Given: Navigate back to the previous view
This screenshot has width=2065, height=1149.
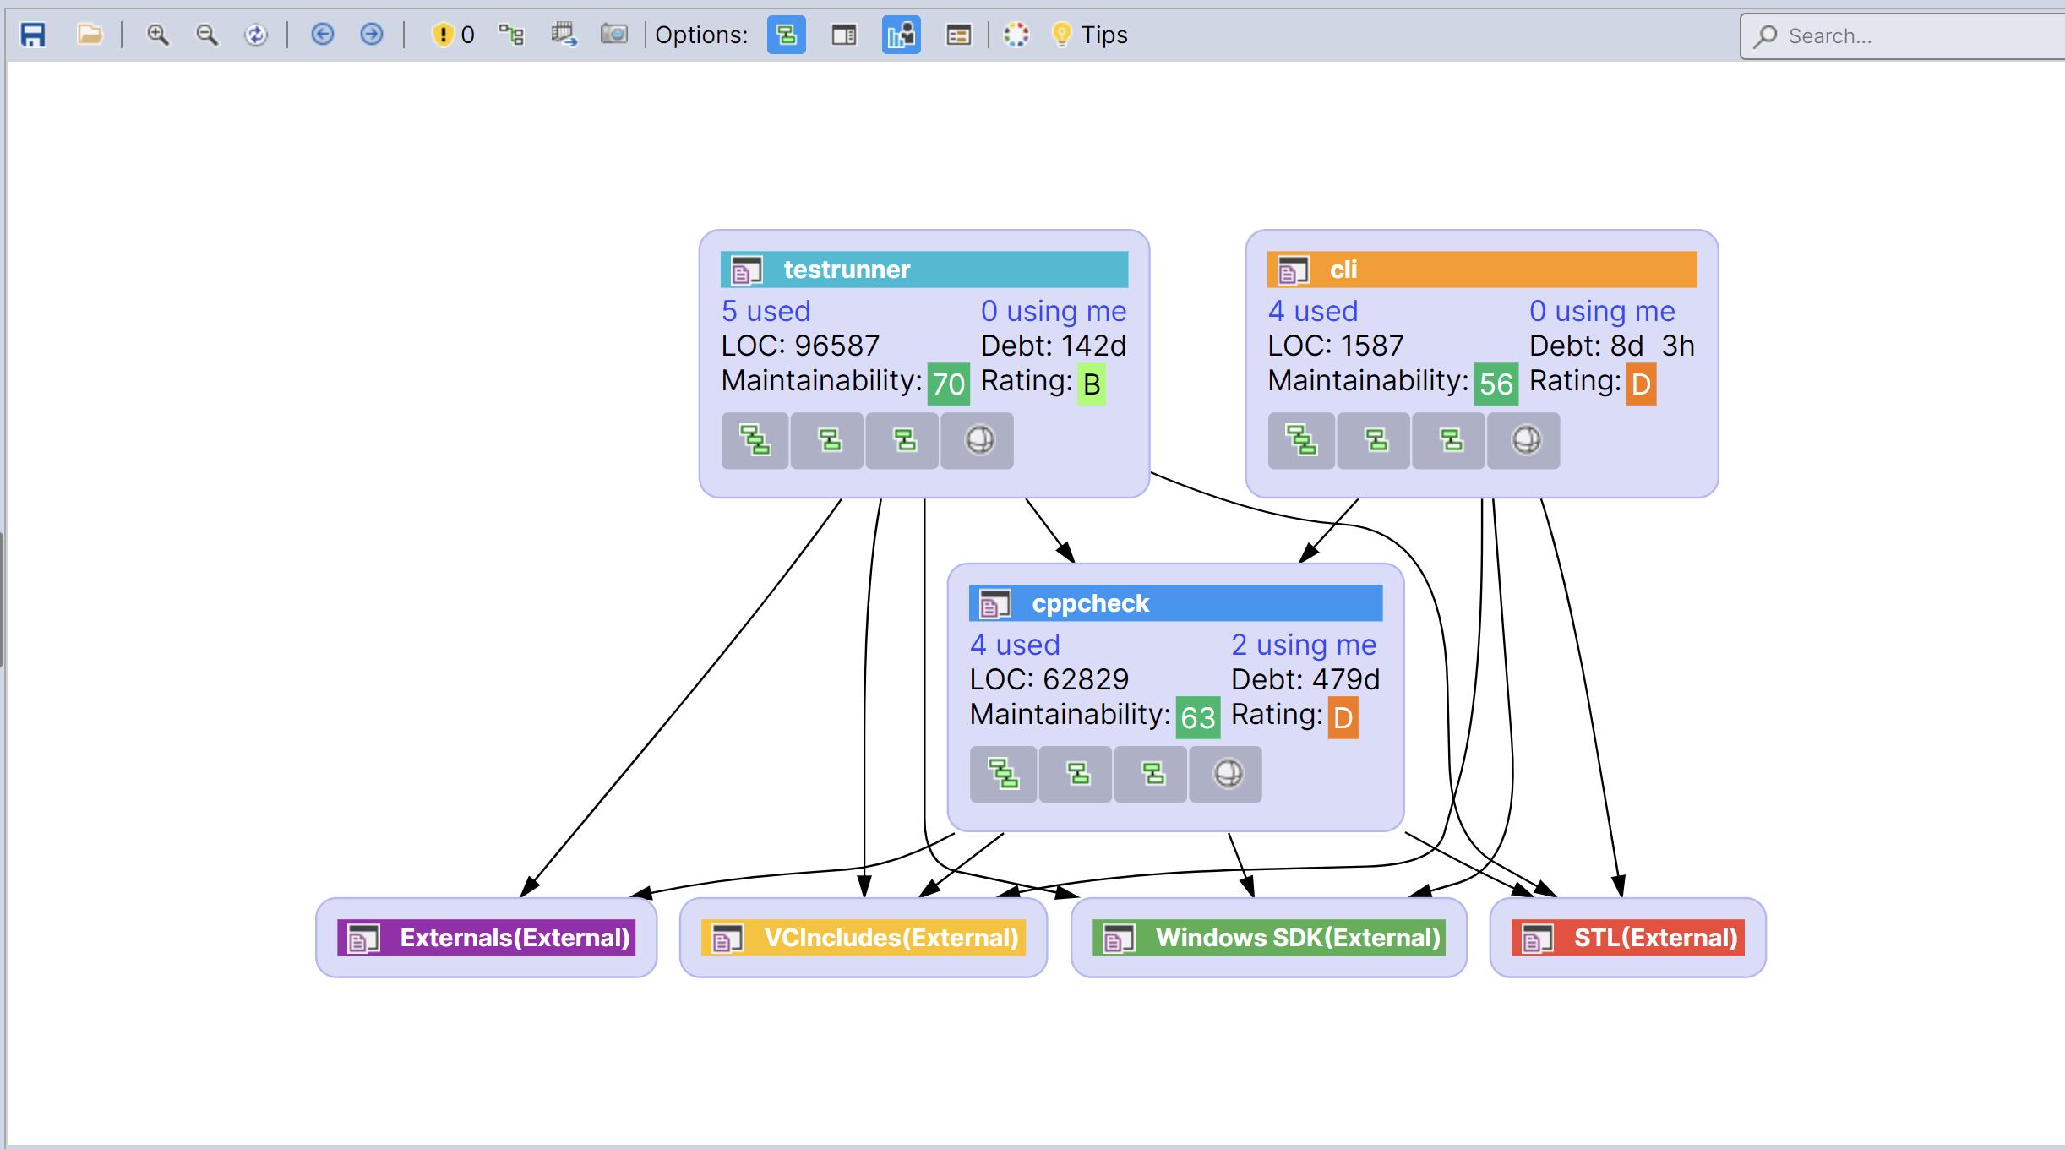Looking at the screenshot, I should point(322,35).
